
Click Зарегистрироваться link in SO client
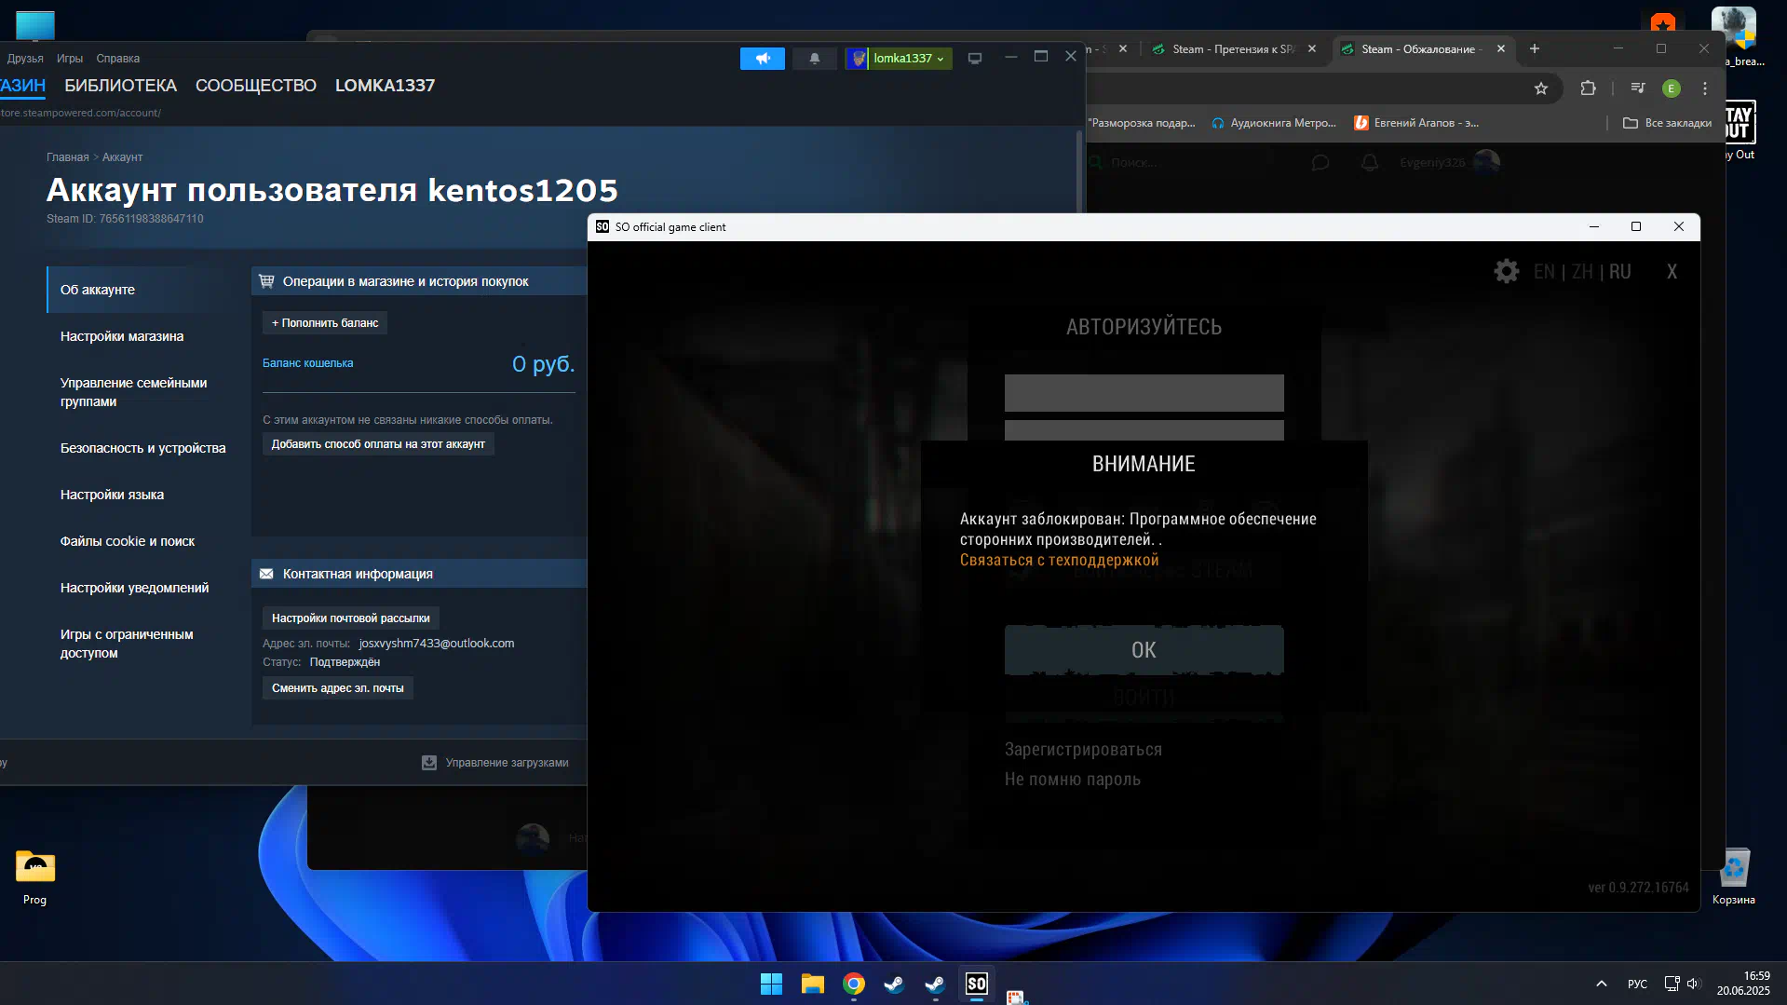click(x=1083, y=750)
